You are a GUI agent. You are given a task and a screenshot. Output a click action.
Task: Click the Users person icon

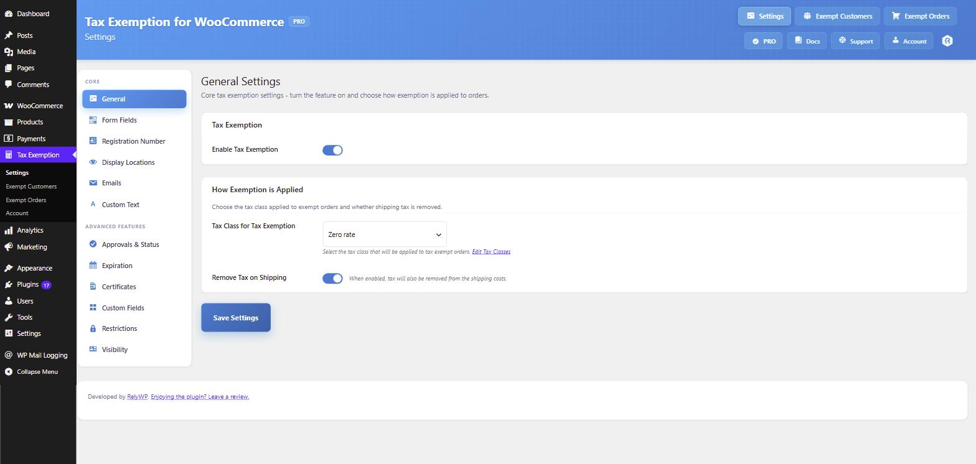pos(8,301)
